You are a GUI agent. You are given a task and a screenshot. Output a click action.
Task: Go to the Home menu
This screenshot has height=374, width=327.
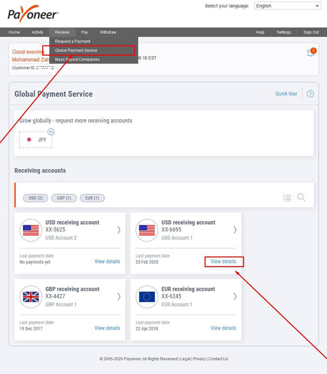tap(14, 32)
